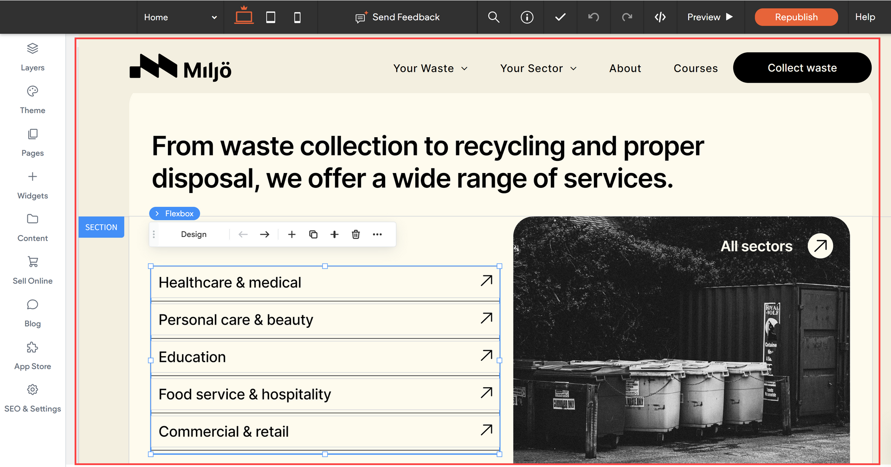Delete the selected flexbox with trash icon
Image resolution: width=891 pixels, height=467 pixels.
pos(355,234)
